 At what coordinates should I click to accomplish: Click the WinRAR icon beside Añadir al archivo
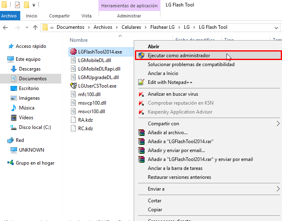pyautogui.click(x=141, y=133)
